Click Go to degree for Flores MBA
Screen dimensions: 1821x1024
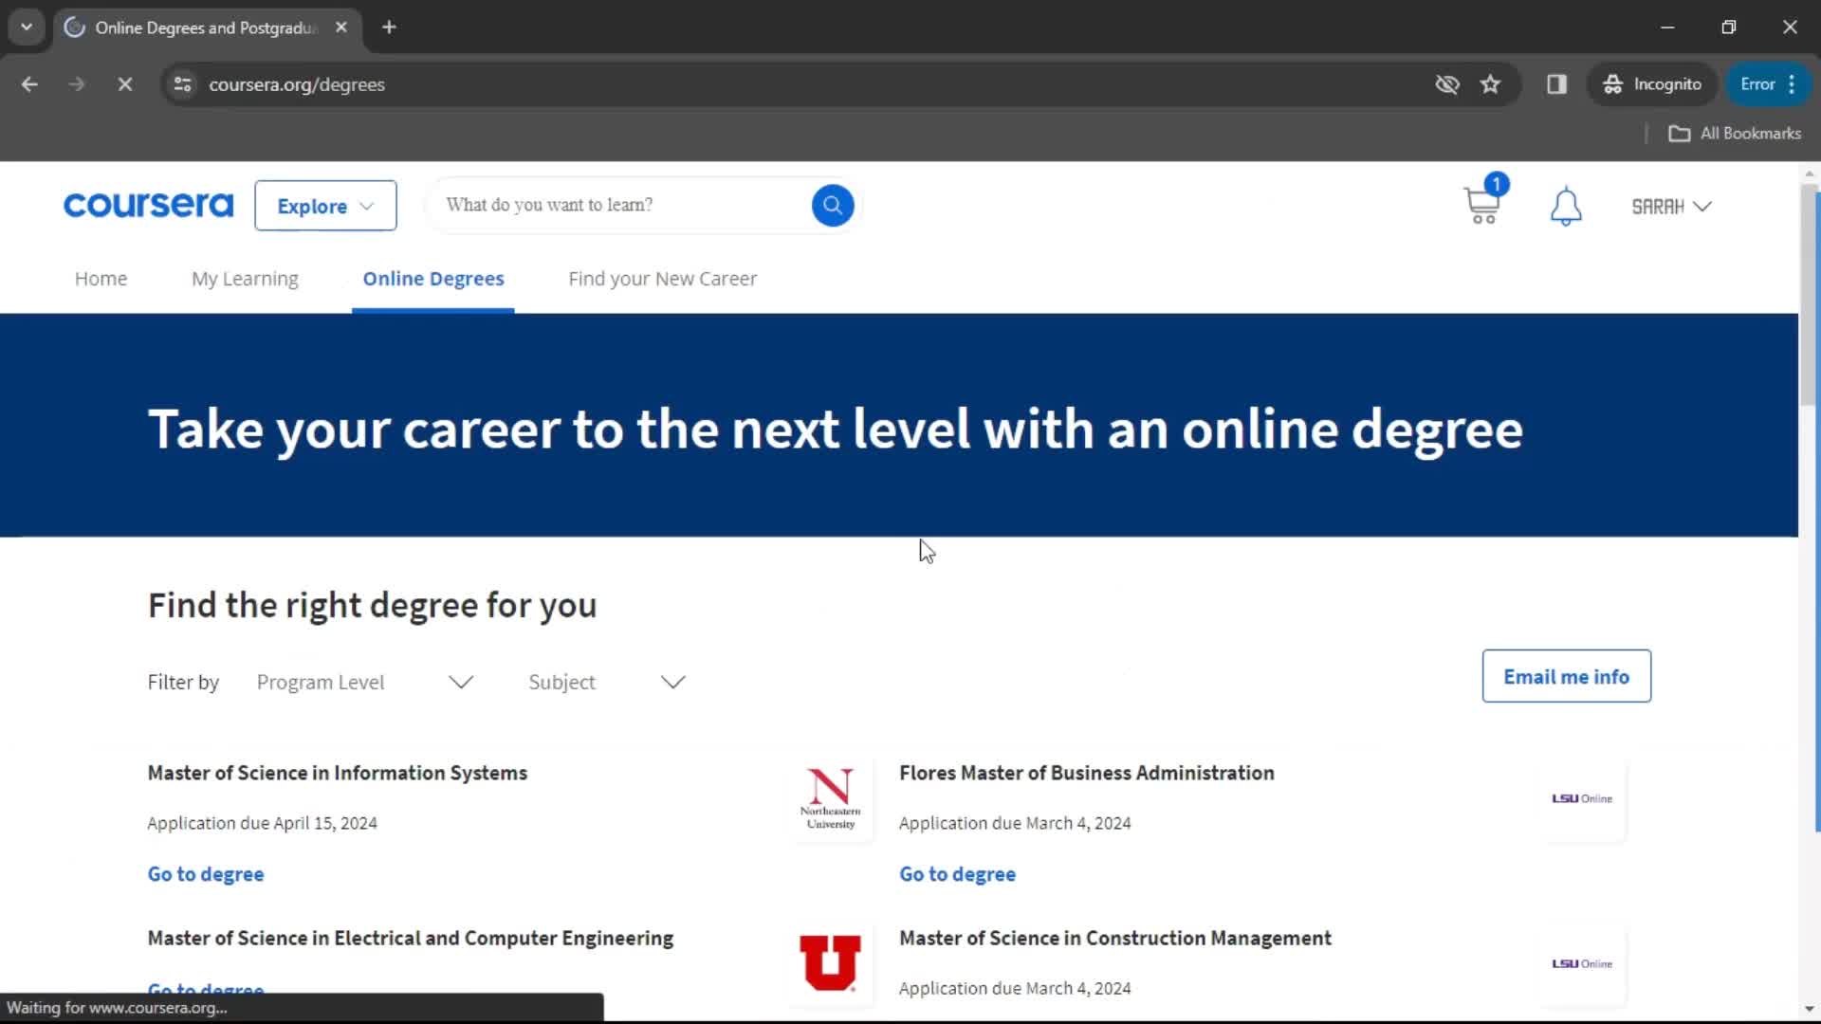(957, 874)
